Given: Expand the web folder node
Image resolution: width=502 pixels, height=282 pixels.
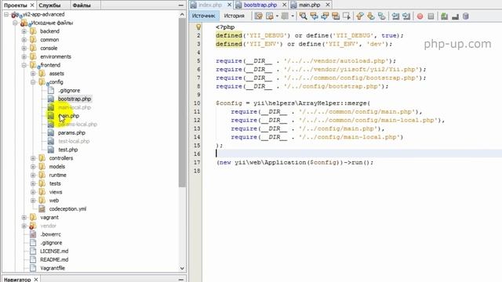Looking at the screenshot, I should (x=33, y=201).
